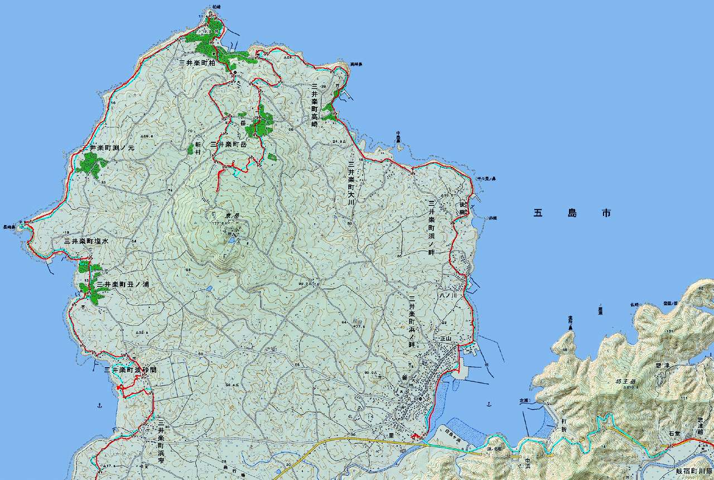Select the 三井楽町塩水 label
Screen dimensions: 714x480
click(86, 241)
